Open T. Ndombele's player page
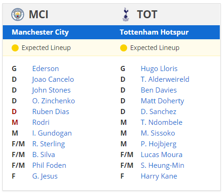 pyautogui.click(x=162, y=122)
